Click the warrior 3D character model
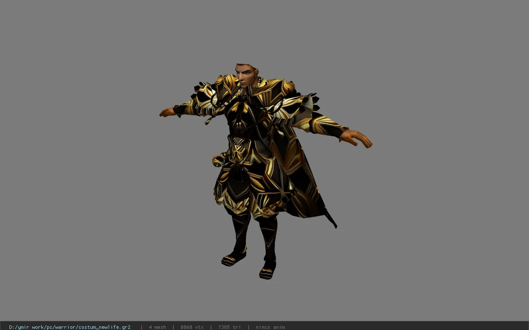The width and height of the screenshot is (529, 330). click(266, 171)
